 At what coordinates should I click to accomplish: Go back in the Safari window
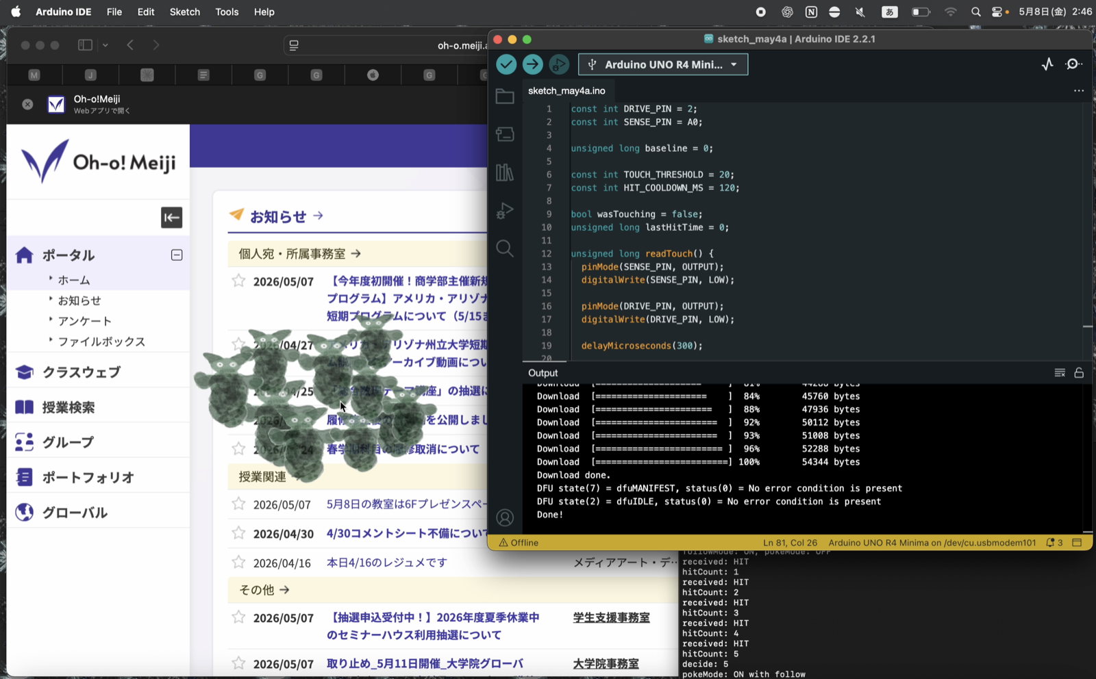click(x=130, y=45)
